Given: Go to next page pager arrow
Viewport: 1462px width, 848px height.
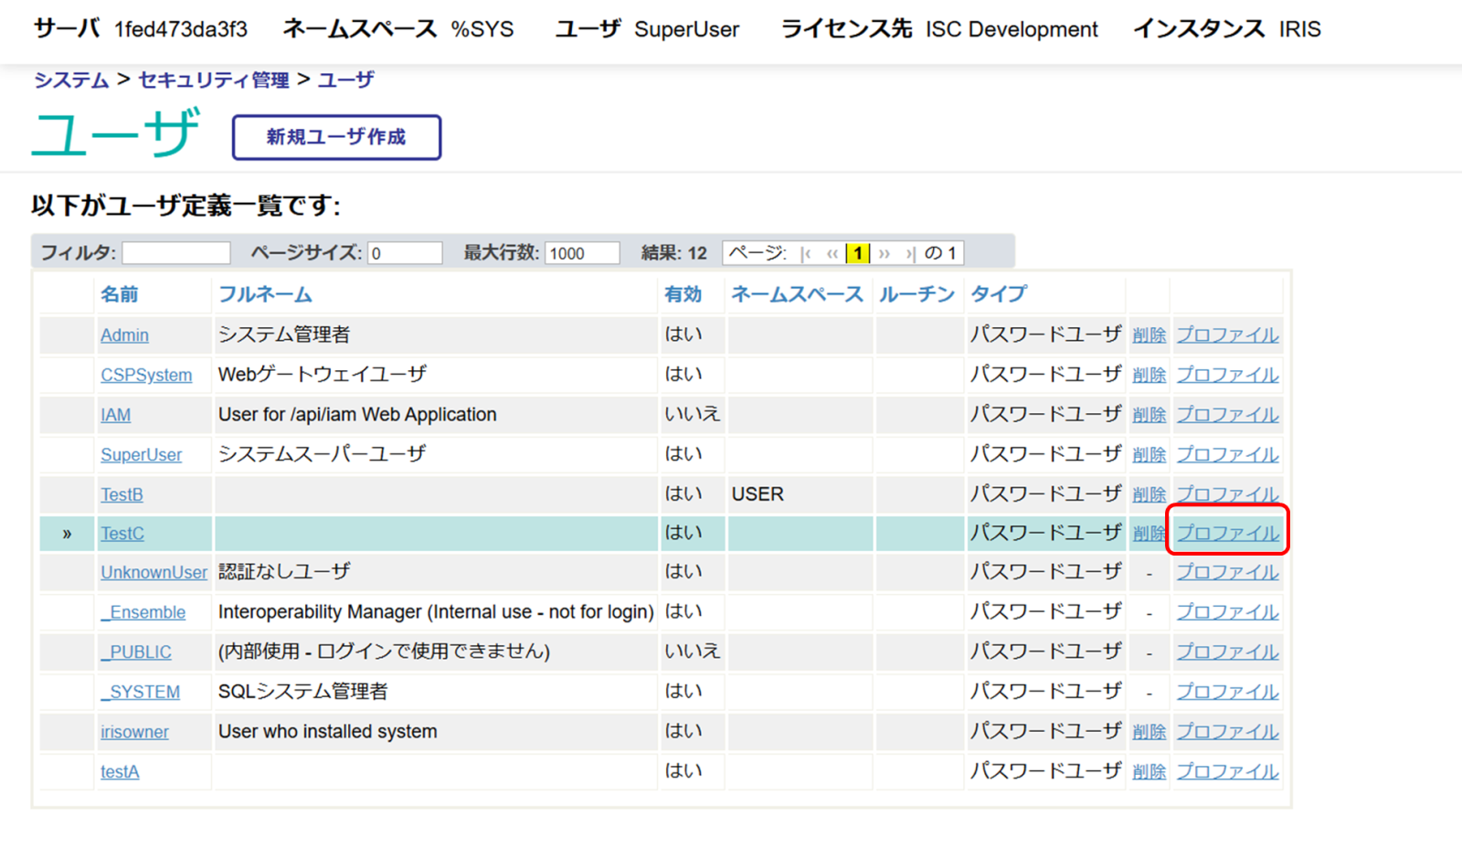Looking at the screenshot, I should [x=885, y=253].
